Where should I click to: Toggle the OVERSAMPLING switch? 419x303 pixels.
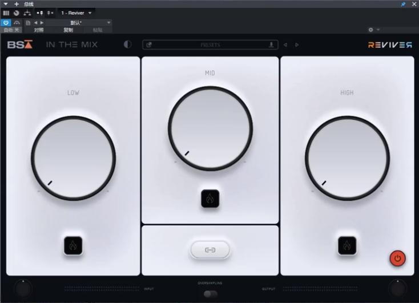pyautogui.click(x=211, y=294)
